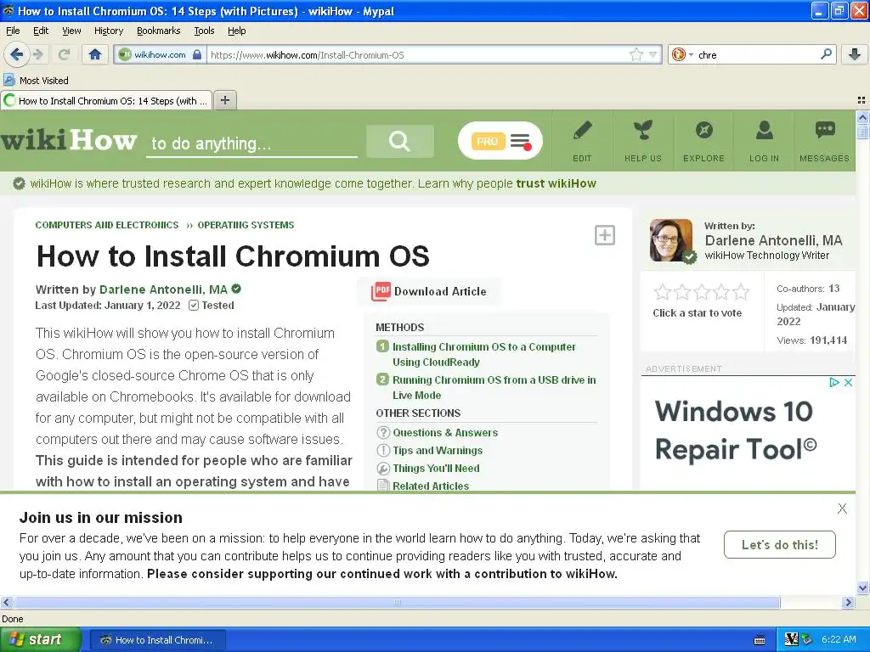Click the wikiHow 'to do anything' search field
The height and width of the screenshot is (652, 870).
251,143
